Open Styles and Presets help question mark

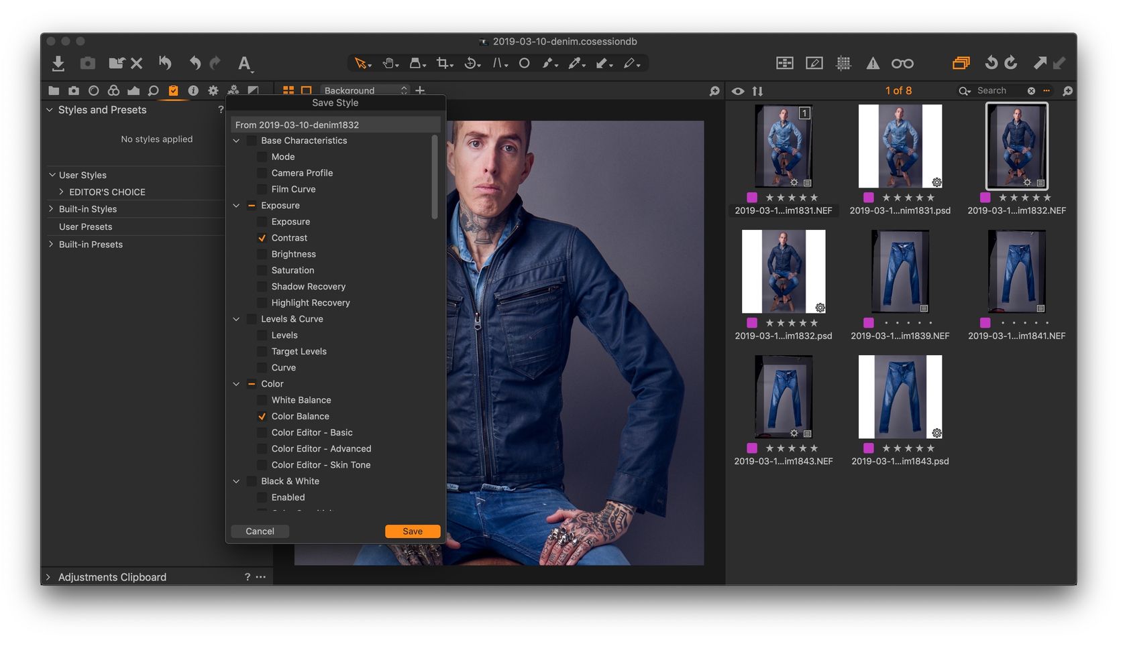pyautogui.click(x=221, y=110)
